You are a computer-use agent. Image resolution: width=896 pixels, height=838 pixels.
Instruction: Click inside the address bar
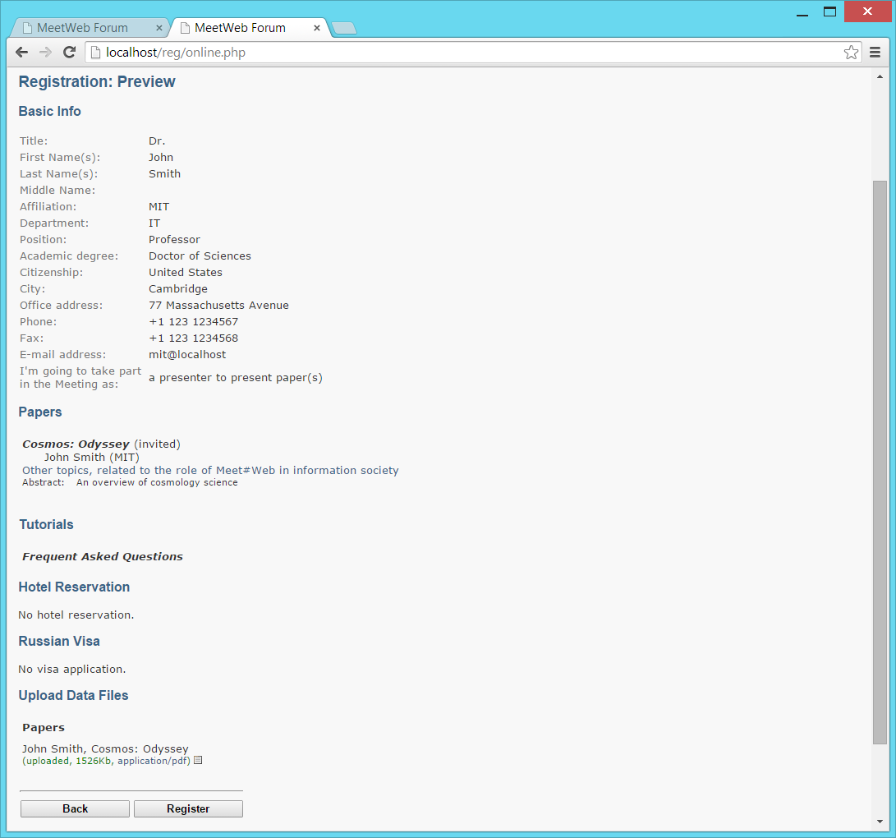(329, 52)
